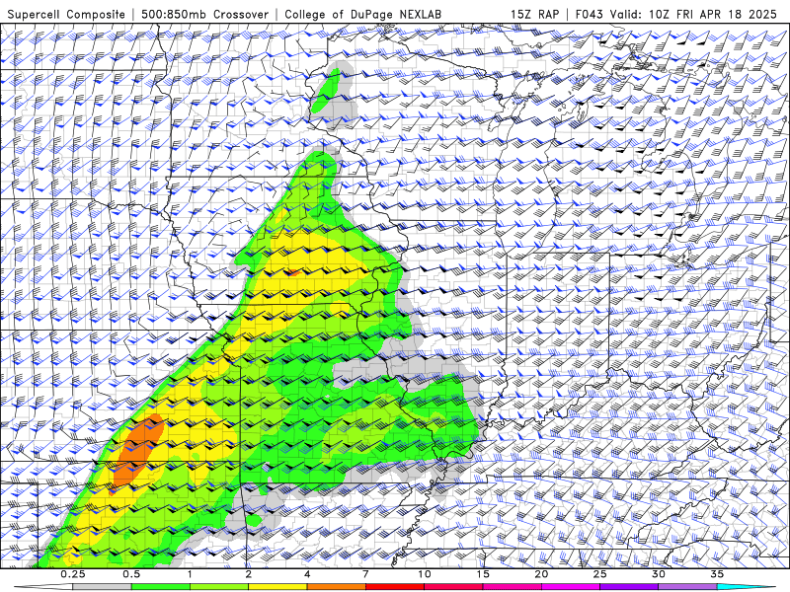
Task: Select the magenta 20–25 color bar segment
Action: (571, 587)
